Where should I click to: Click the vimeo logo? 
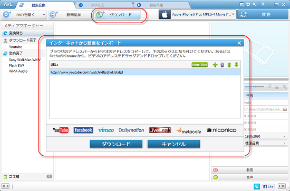[106, 130]
